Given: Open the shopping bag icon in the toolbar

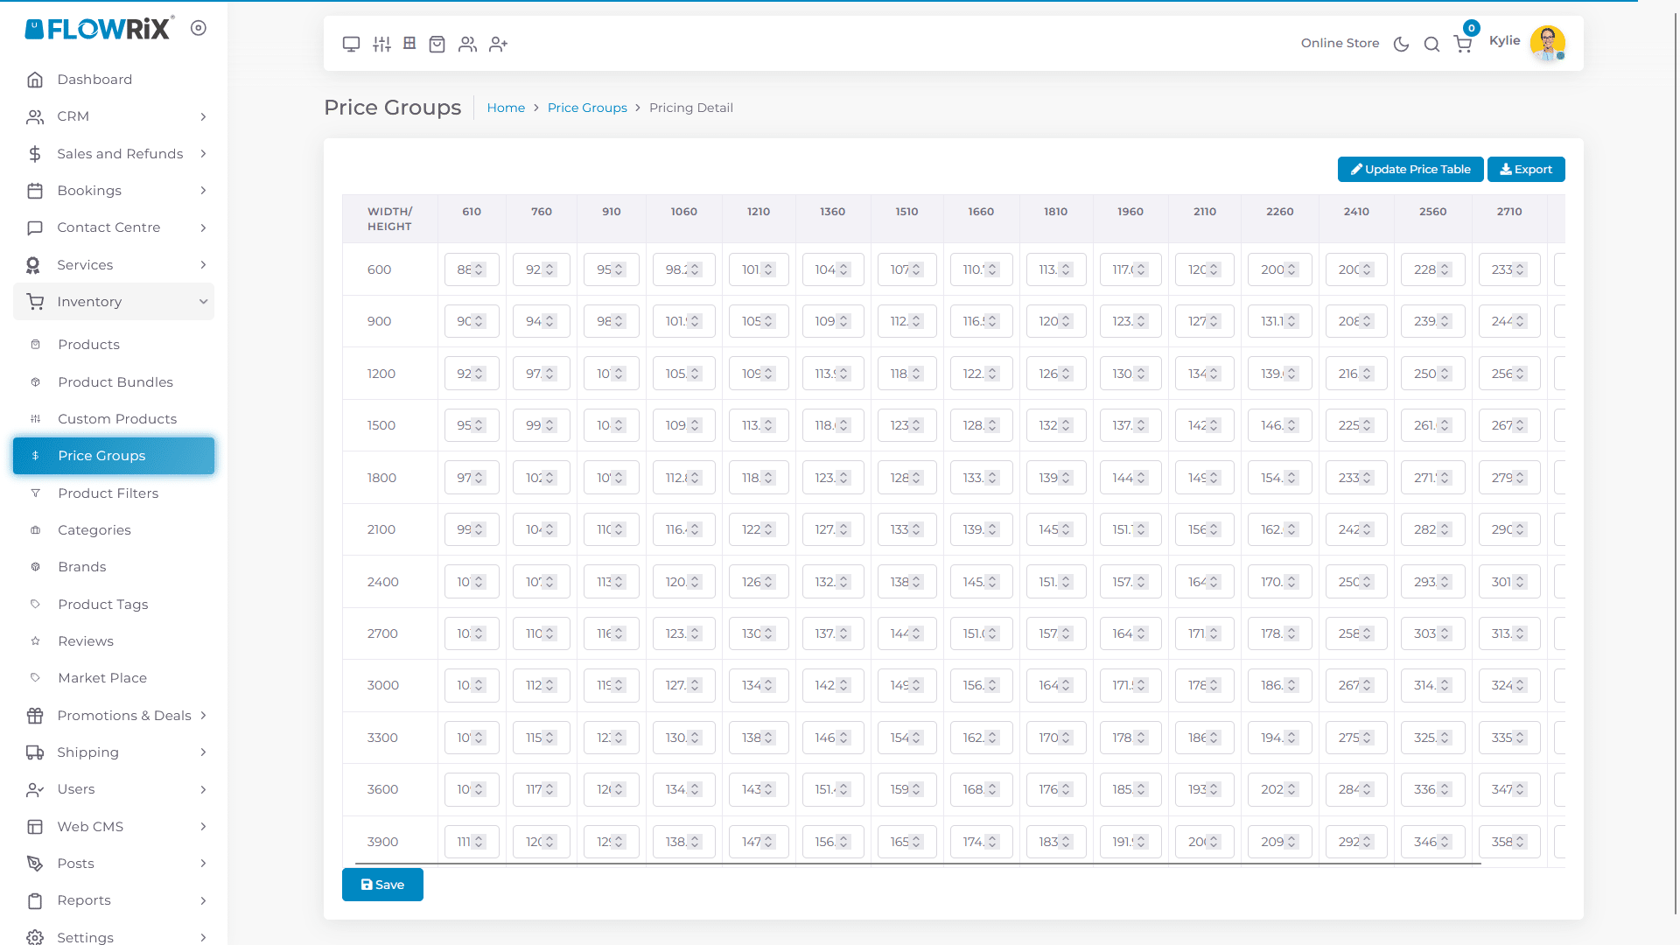Looking at the screenshot, I should tap(437, 43).
